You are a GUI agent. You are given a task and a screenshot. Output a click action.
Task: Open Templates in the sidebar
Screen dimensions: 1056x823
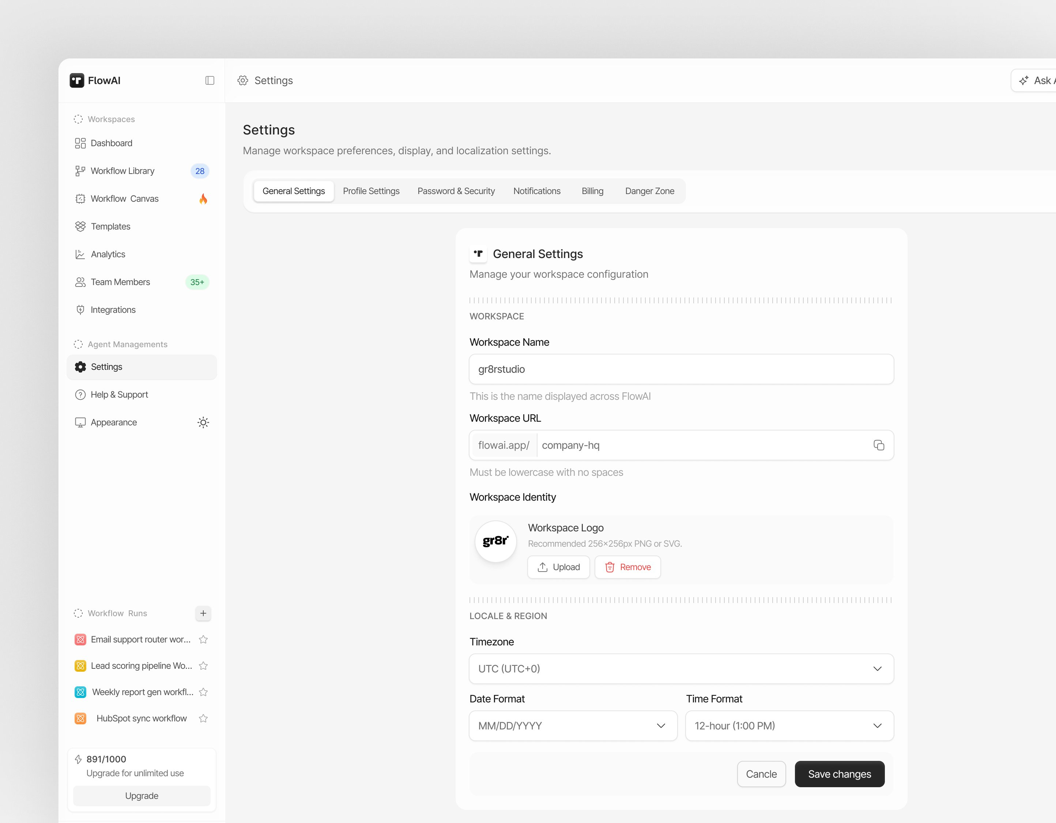click(142, 226)
